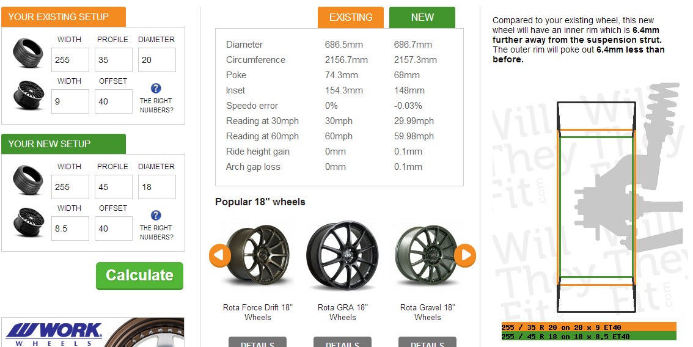
Task: Select the existing tyre width field
Action: pyautogui.click(x=70, y=60)
